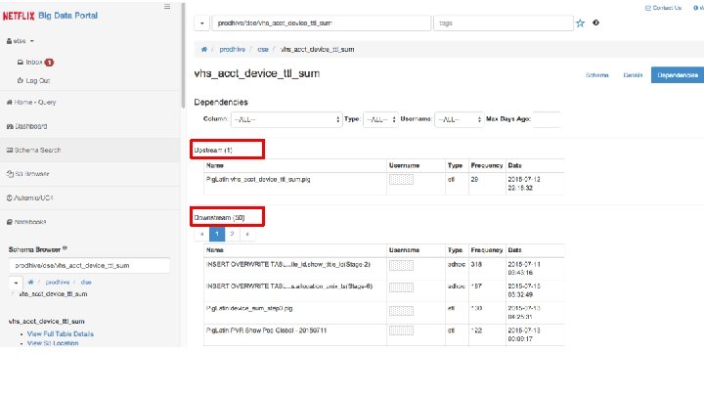Click vhs_acct_device_ttl_sum in Schema Browser breadcrumb

pos(53,294)
